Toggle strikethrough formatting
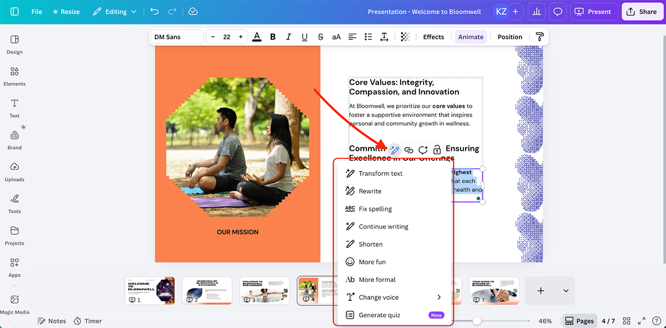This screenshot has width=666, height=328. point(320,37)
